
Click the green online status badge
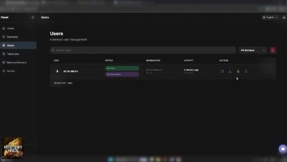click(122, 68)
